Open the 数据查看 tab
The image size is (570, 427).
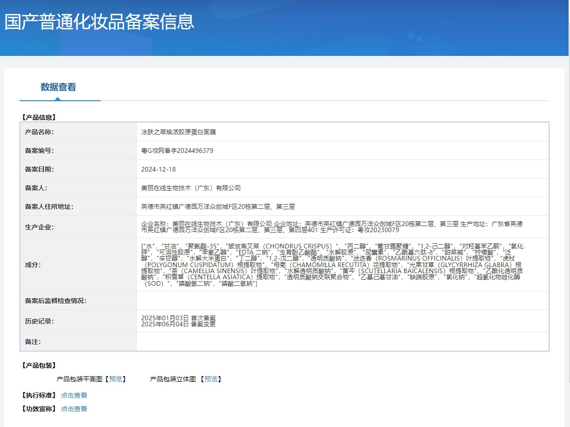tap(58, 87)
